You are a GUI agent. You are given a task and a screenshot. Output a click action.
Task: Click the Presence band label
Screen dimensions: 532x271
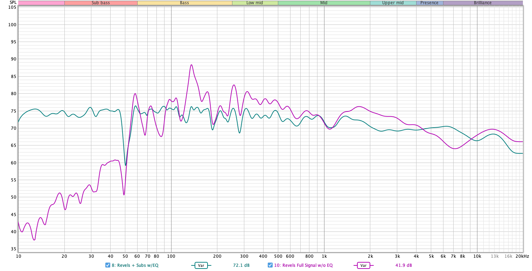(x=429, y=3)
